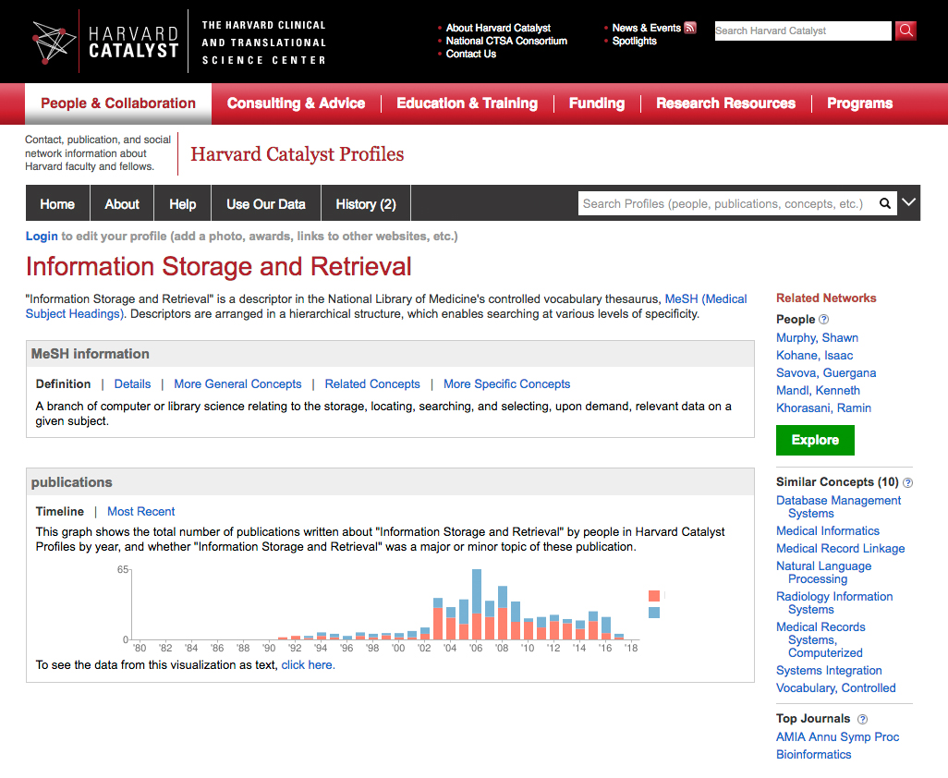Open Vocabulary, Controlled concept

835,688
